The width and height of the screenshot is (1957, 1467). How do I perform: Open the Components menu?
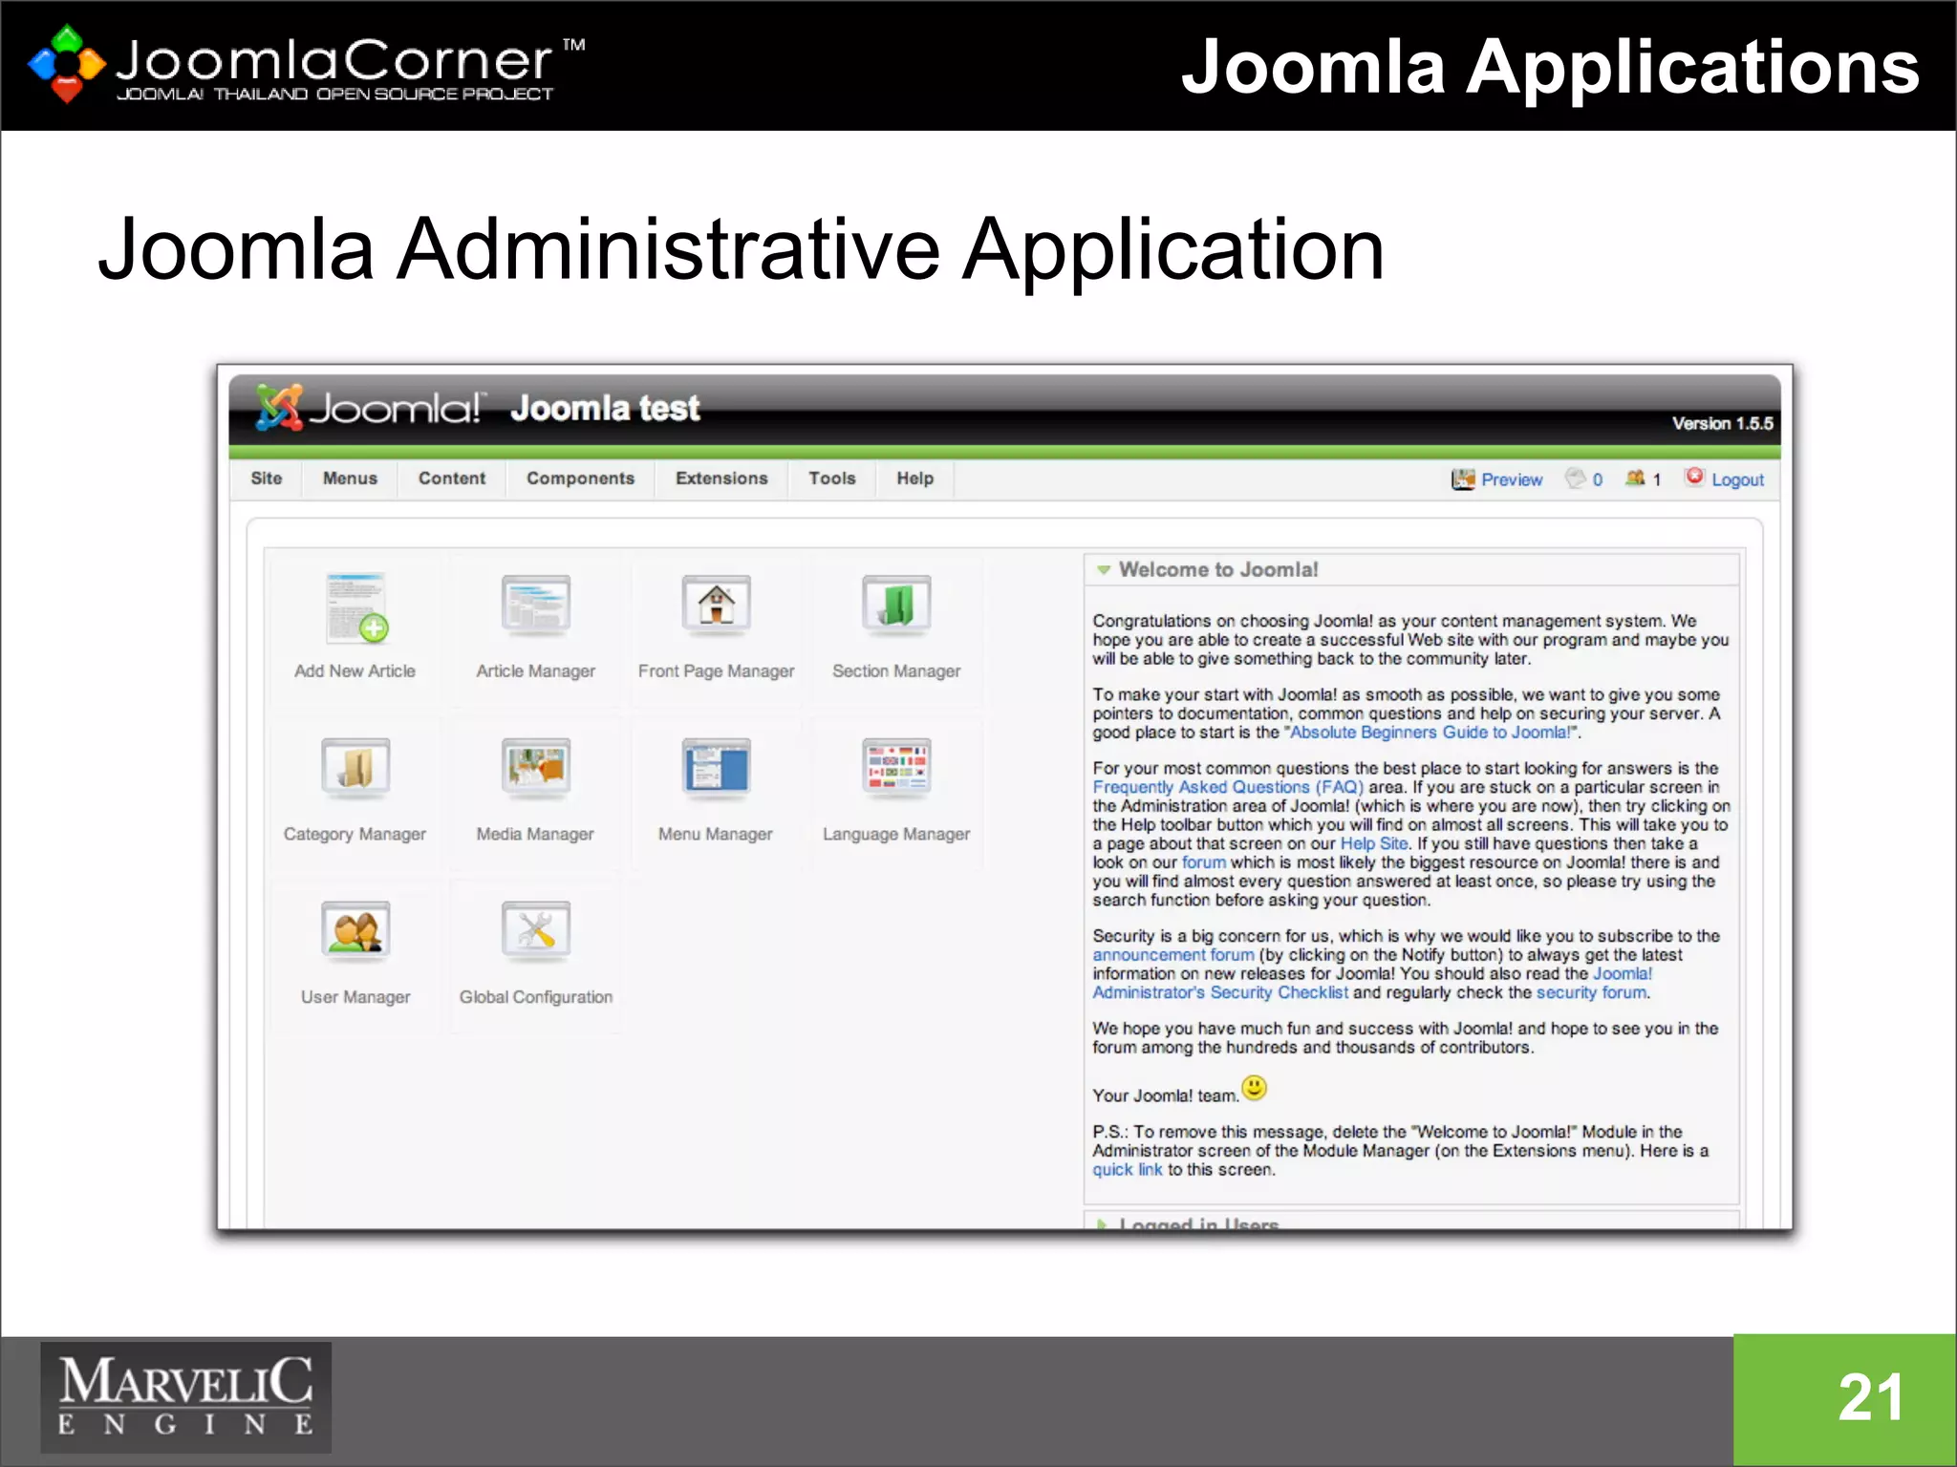pyautogui.click(x=580, y=478)
